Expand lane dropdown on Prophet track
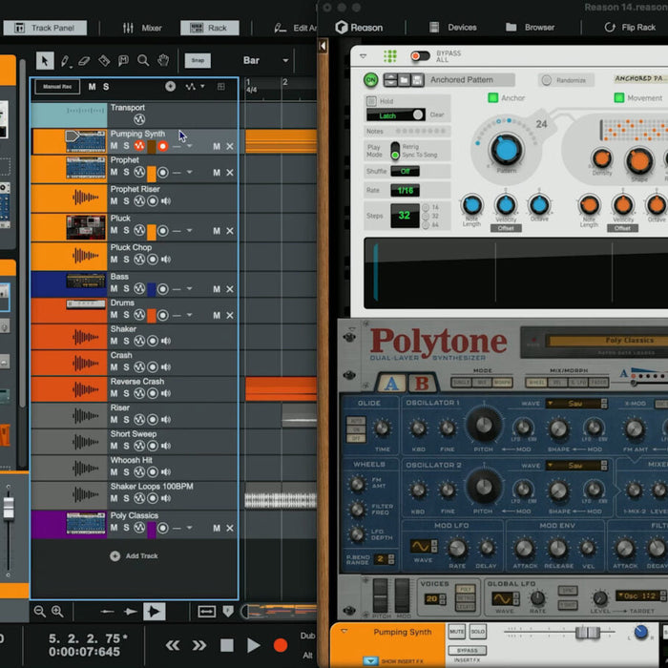 (190, 173)
